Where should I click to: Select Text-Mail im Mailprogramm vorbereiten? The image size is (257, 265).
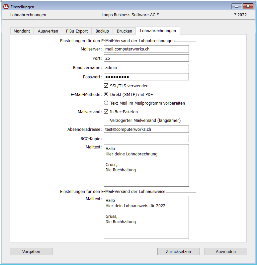tap(106, 103)
